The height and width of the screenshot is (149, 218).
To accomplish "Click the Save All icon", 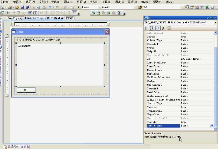I will 27,7.
